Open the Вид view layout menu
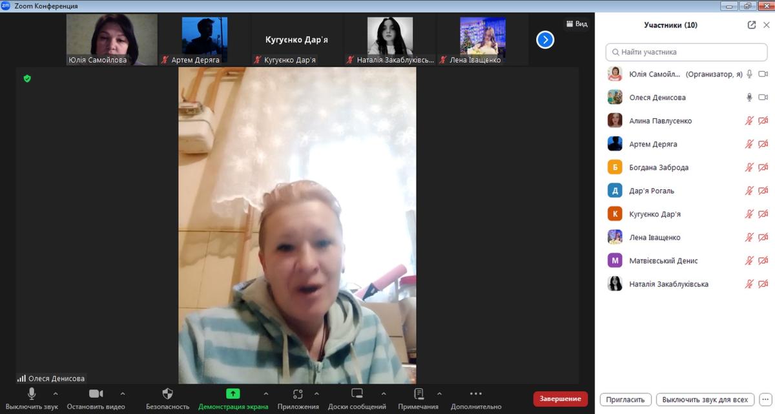 577,24
